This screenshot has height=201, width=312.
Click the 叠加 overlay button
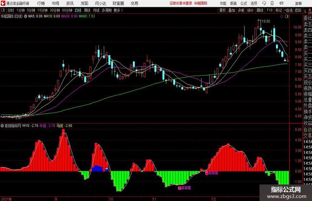[x=232, y=10]
